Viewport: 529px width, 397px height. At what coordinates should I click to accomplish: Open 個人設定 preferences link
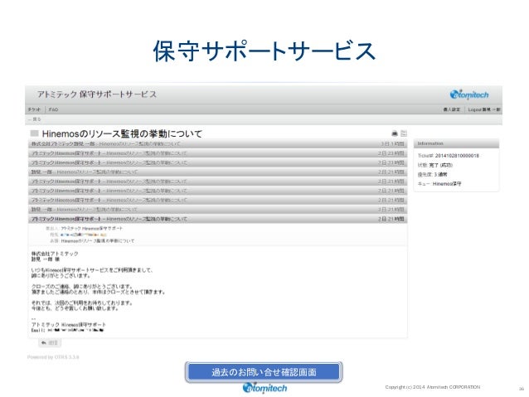(451, 109)
